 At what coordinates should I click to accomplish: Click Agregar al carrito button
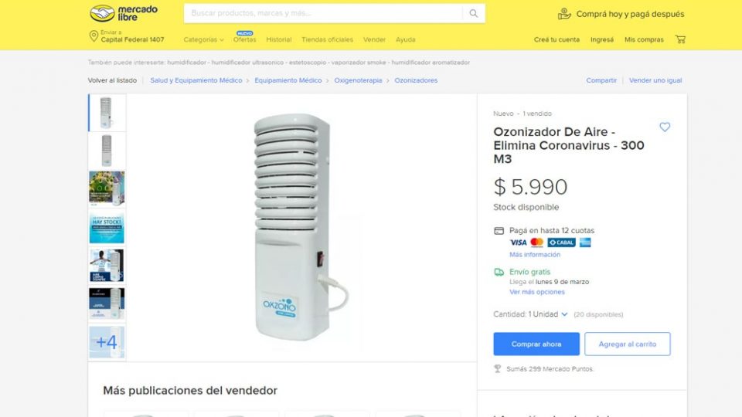point(628,344)
